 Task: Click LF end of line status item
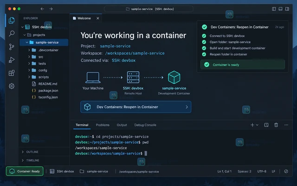[273, 172]
